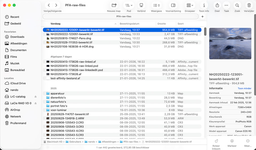
Task: Click the file list vertical scrollbar
Action: click(205, 32)
